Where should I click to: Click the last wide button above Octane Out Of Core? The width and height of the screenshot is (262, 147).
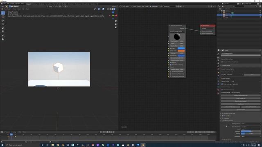pos(241,110)
